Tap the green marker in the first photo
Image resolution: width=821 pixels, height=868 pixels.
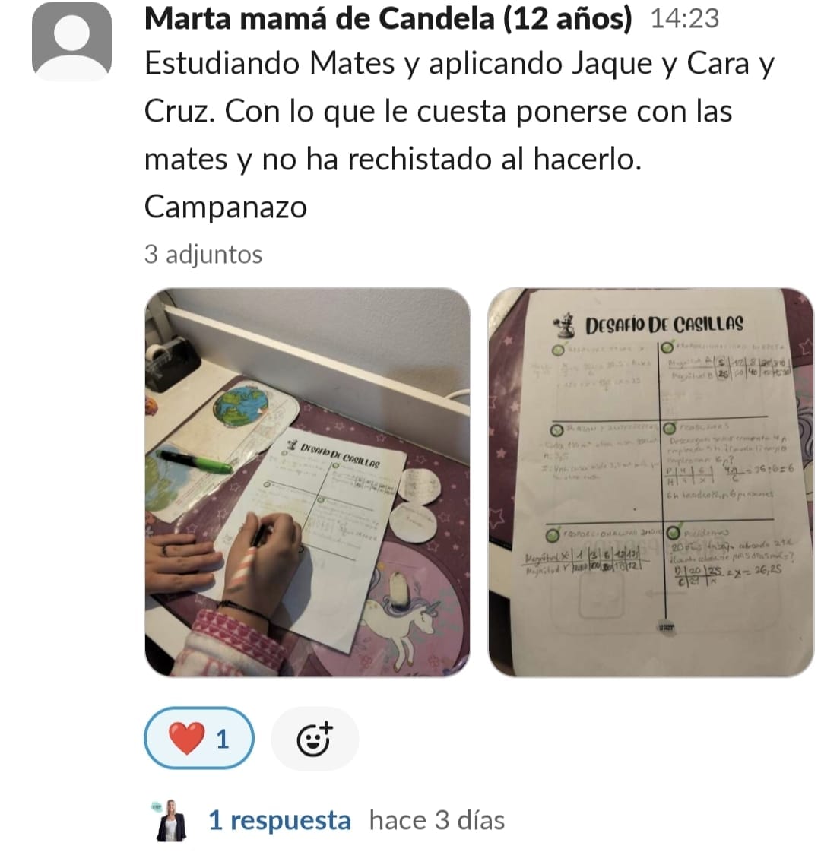click(195, 461)
